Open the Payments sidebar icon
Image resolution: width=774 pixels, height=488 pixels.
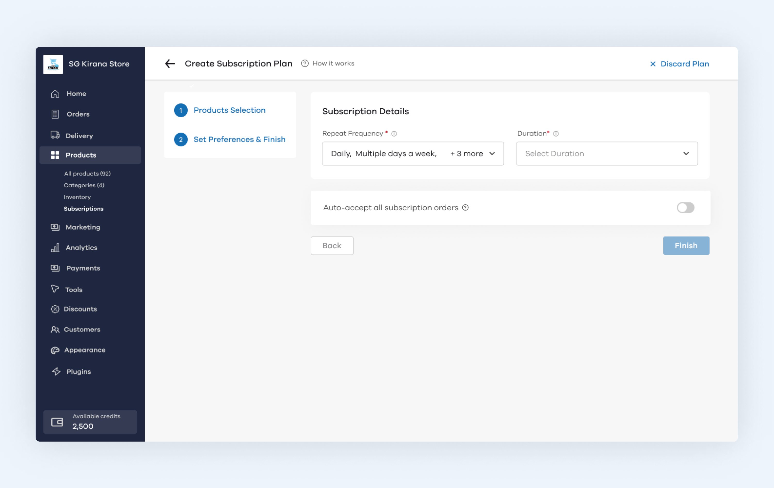click(x=55, y=268)
